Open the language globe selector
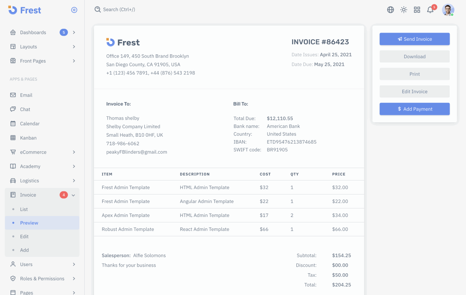The width and height of the screenshot is (466, 295). [x=390, y=9]
